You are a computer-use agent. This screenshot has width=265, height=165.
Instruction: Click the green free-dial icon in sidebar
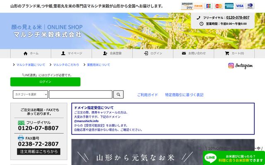click(x=21, y=123)
